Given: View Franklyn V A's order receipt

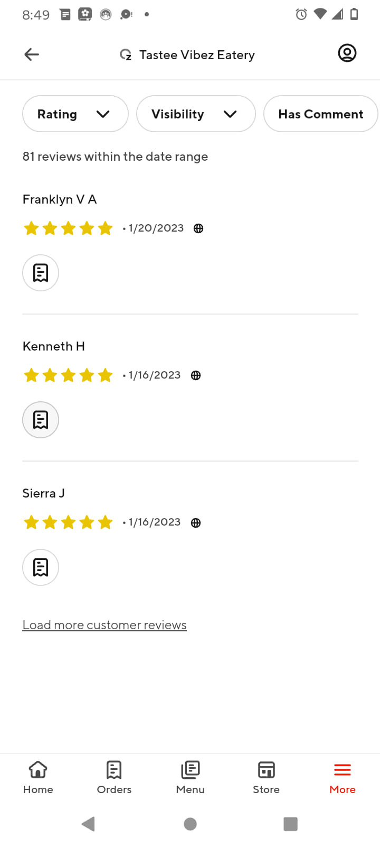Looking at the screenshot, I should tap(41, 273).
